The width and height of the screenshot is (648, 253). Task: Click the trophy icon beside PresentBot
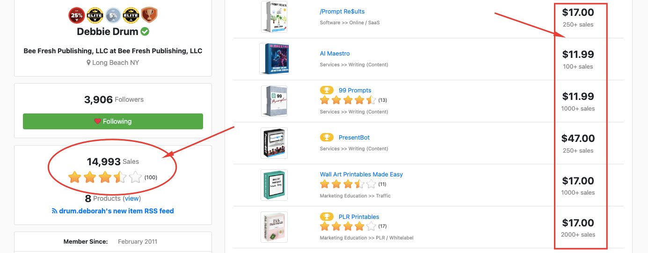[x=327, y=137]
